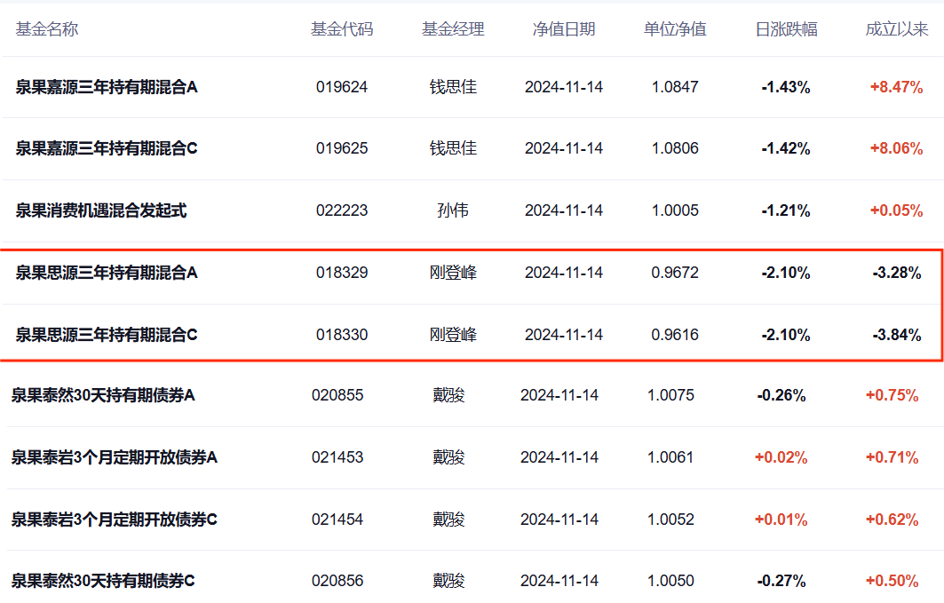Click since-inception return +8.06%
The width and height of the screenshot is (944, 603).
click(x=896, y=148)
